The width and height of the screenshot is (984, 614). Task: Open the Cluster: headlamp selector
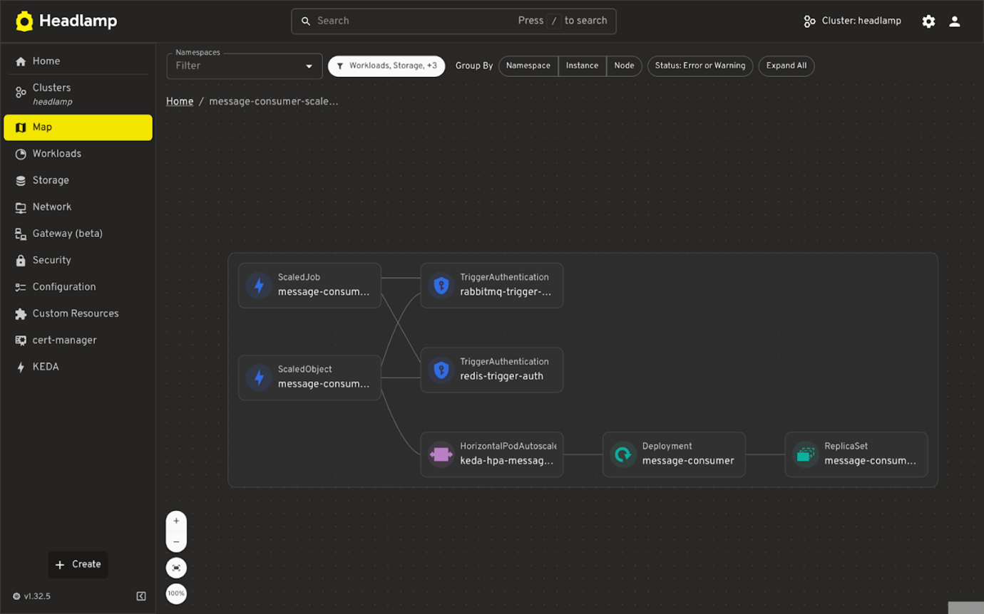point(852,21)
